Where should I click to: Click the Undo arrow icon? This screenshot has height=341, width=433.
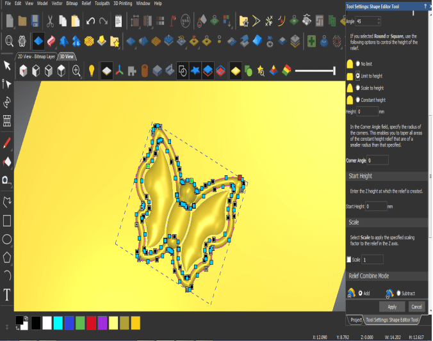point(90,22)
